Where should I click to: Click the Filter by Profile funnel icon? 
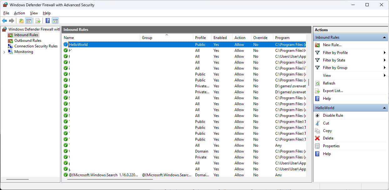tap(317, 53)
